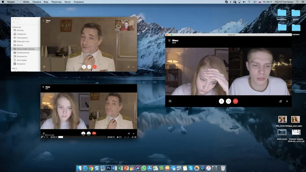Open the Файл menu

click(26, 2)
